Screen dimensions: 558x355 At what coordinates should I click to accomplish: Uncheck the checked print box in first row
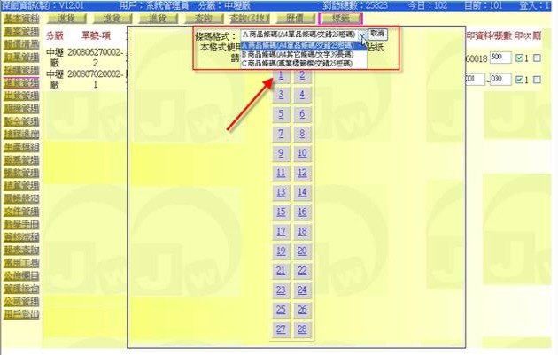pyautogui.click(x=519, y=57)
